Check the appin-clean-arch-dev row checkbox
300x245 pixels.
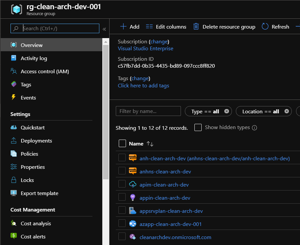[122, 197]
